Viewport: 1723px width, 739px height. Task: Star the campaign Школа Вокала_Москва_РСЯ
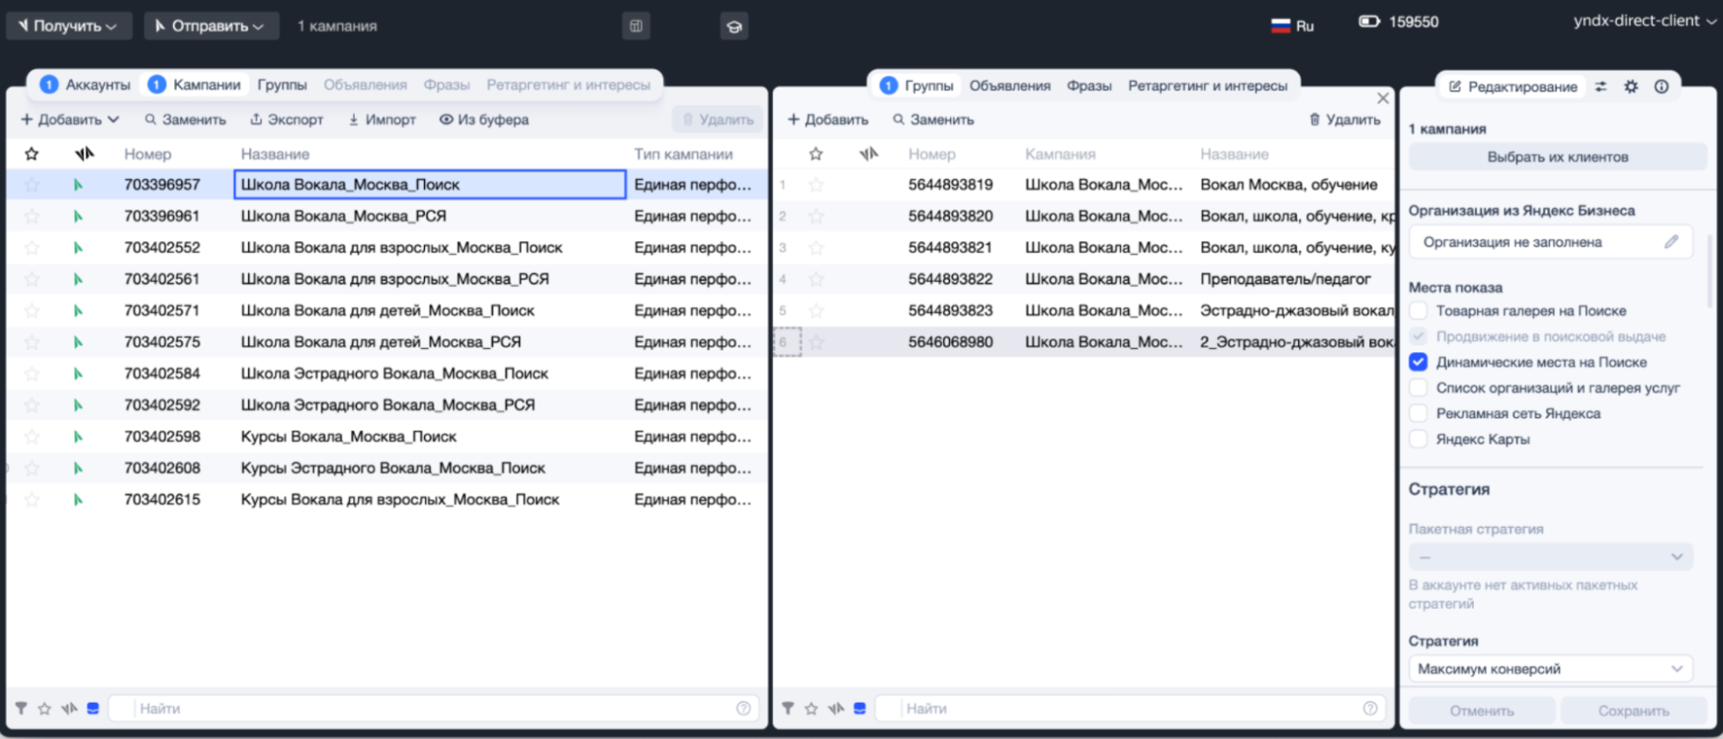(32, 216)
